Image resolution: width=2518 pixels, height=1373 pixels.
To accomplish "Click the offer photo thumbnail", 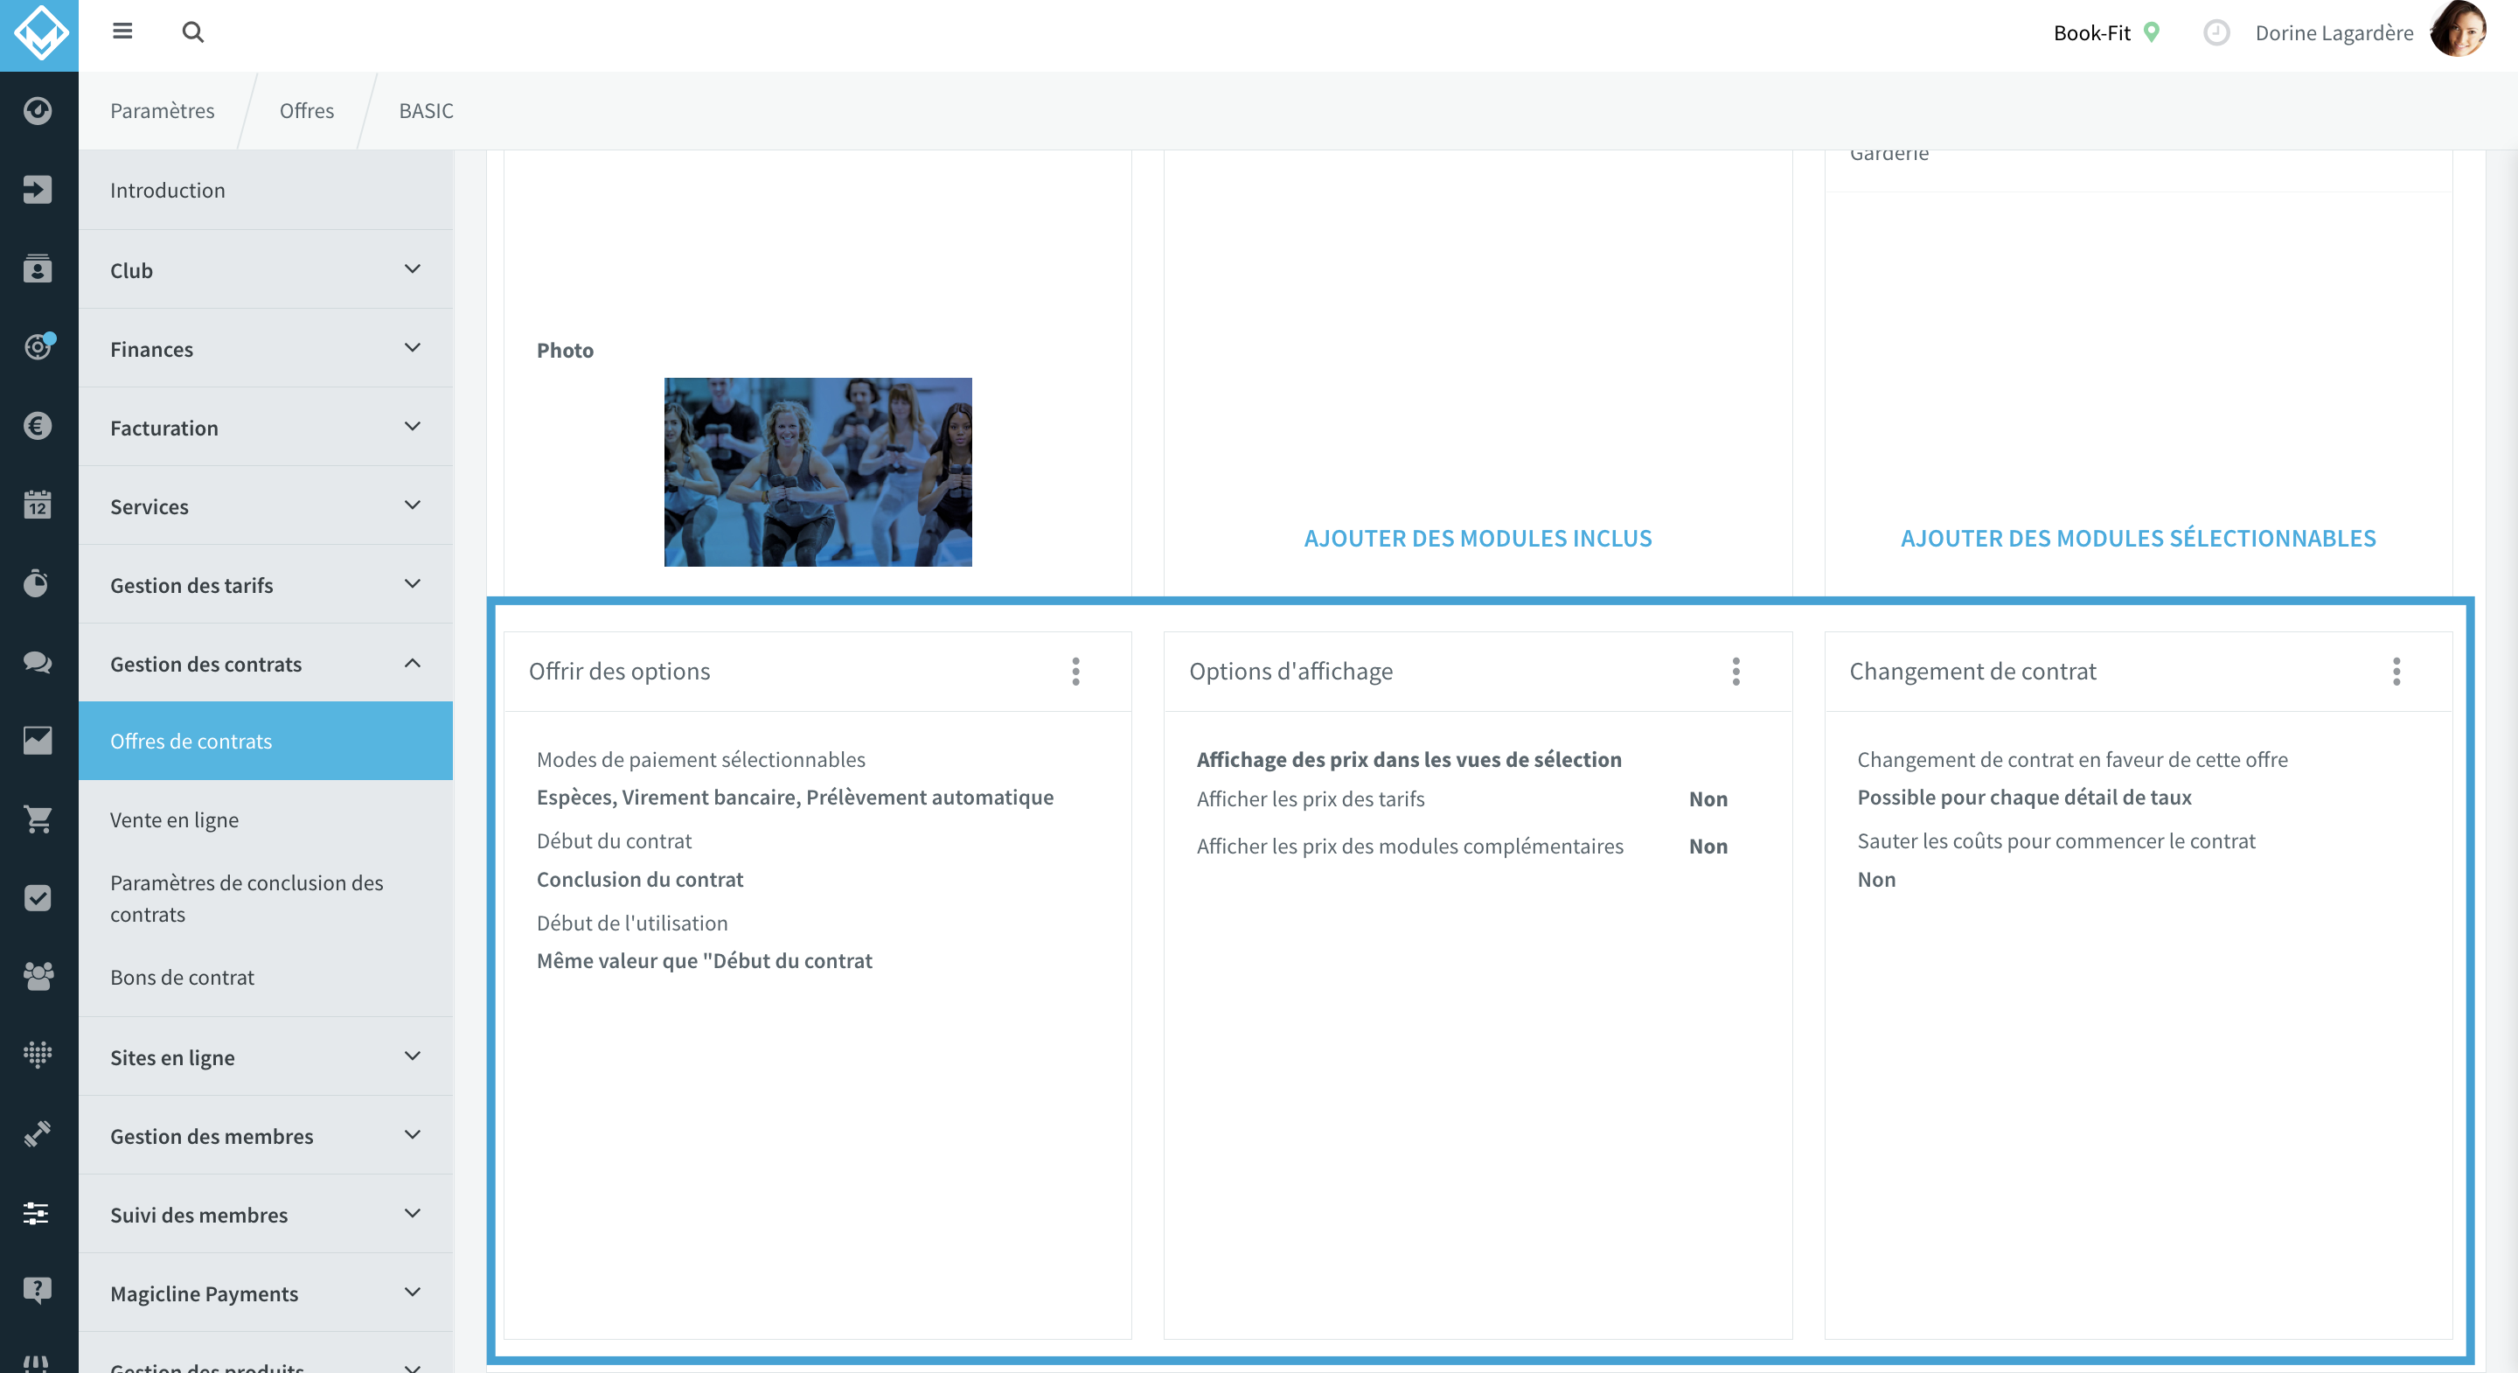I will 818,472.
